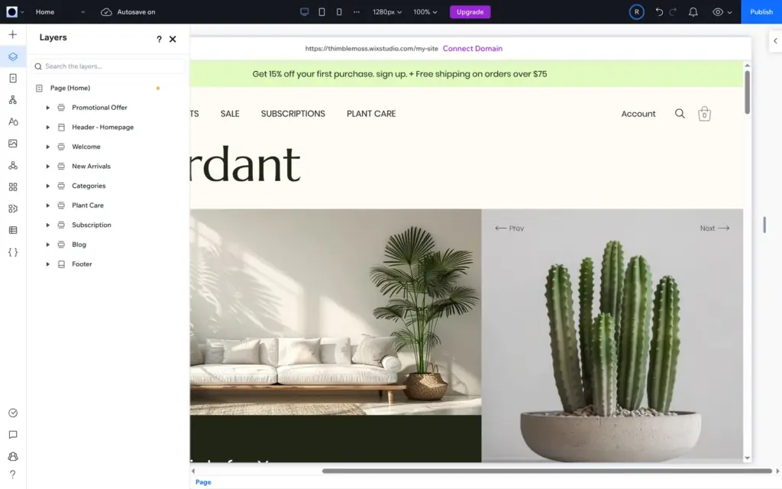Screen dimensions: 782x489
Task: Open the Site Structure icon in sidebar
Action: 13,100
